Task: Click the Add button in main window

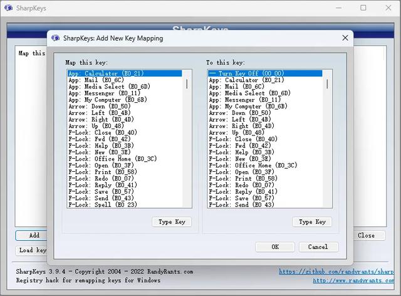Action: point(31,235)
